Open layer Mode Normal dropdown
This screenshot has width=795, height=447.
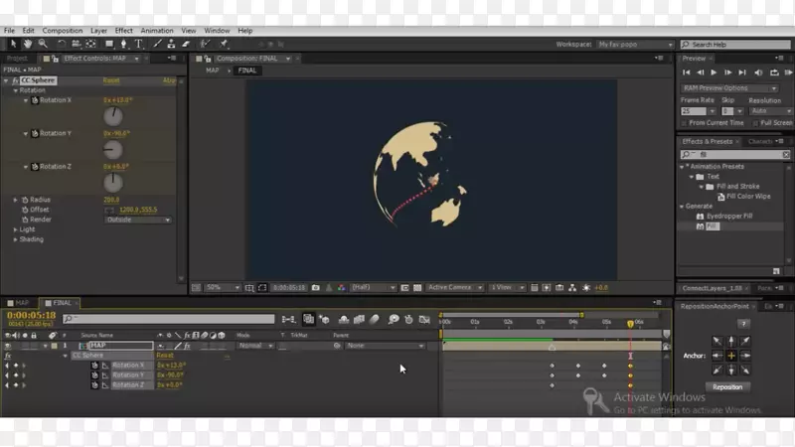(255, 346)
